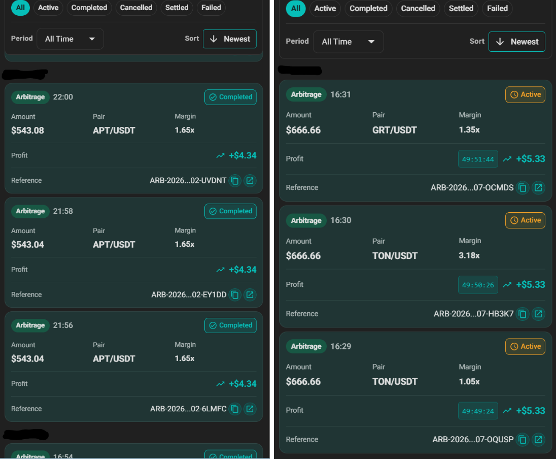Select the All filter in the right panel

[296, 8]
